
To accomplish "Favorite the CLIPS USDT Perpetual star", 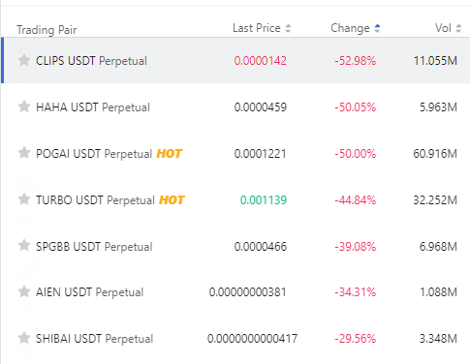I will click(x=24, y=60).
